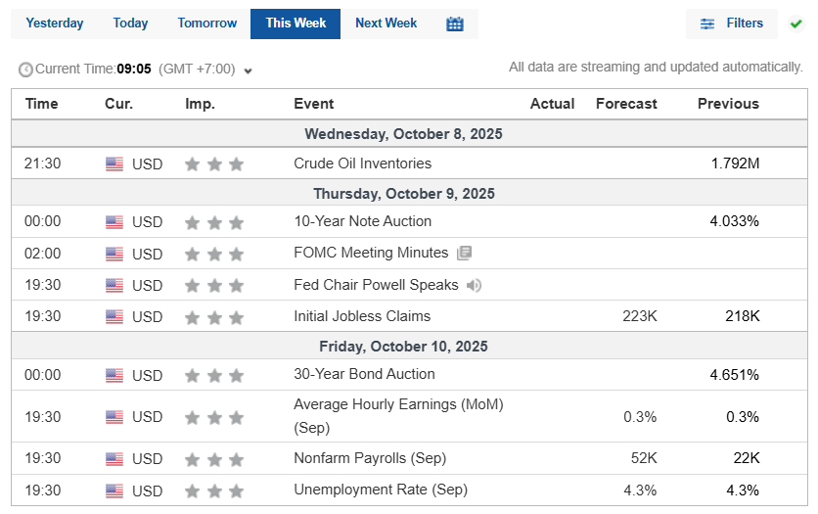This screenshot has width=818, height=514.
Task: Open the Crude Oil Inventories event
Action: tap(362, 164)
